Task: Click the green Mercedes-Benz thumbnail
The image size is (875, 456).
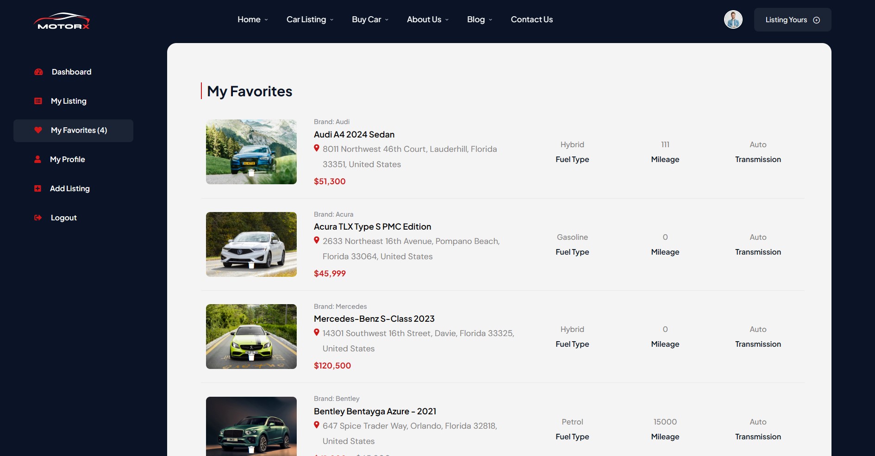Action: [251, 337]
